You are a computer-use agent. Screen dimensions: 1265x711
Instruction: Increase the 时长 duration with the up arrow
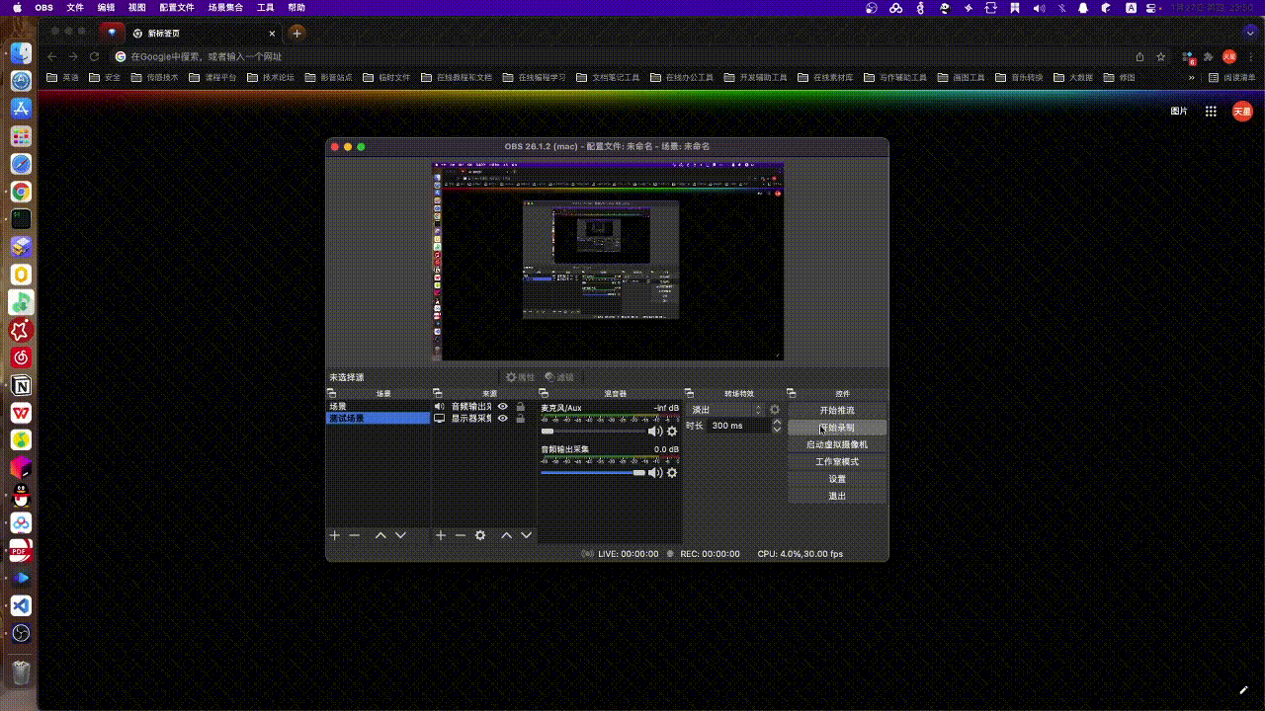[777, 422]
